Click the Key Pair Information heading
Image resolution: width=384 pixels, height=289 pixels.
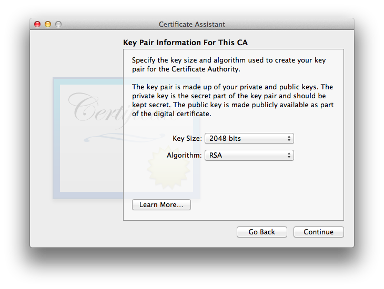click(x=192, y=43)
